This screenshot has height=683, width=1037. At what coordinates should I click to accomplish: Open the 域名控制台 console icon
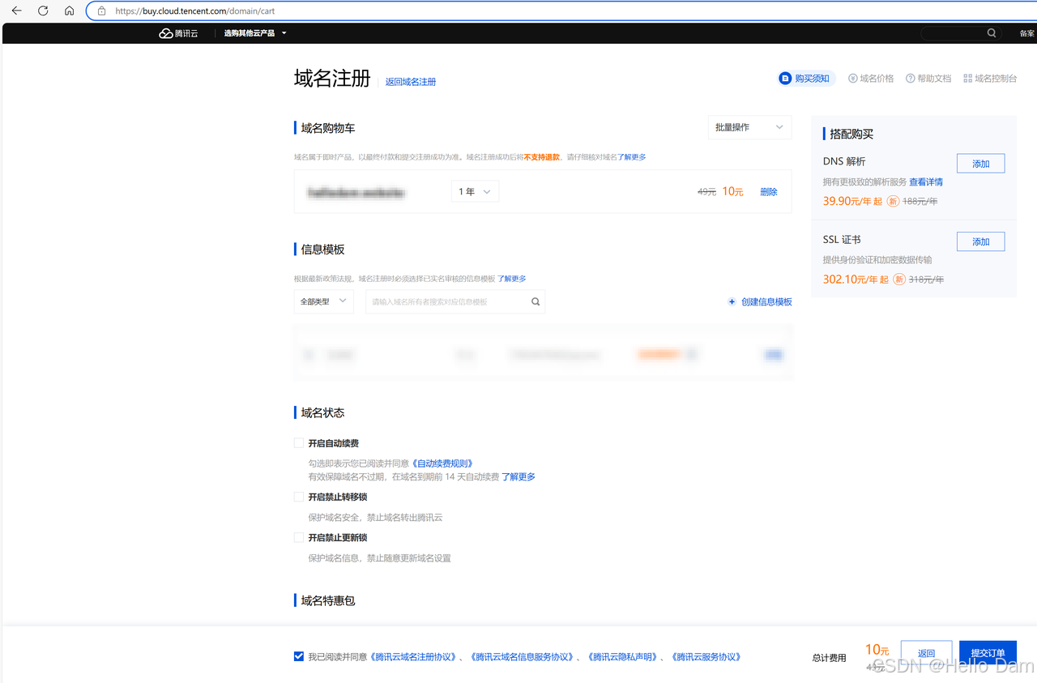(967, 78)
